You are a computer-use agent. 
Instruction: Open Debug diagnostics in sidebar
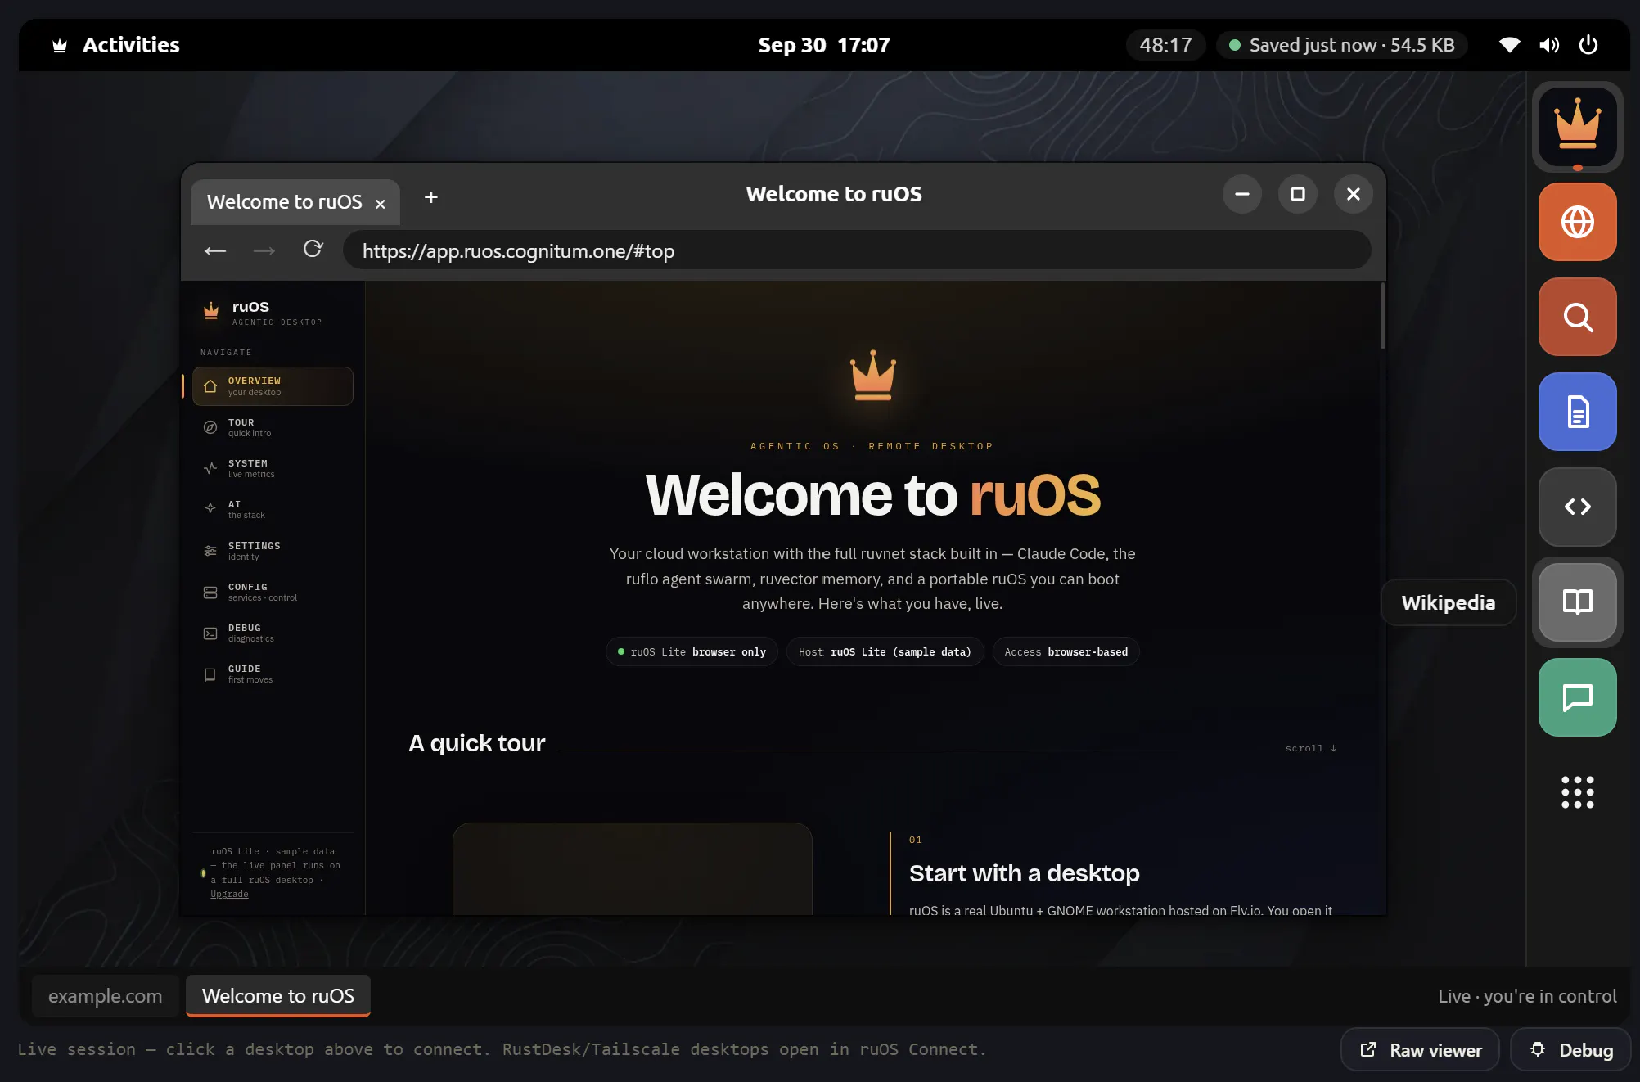(273, 633)
